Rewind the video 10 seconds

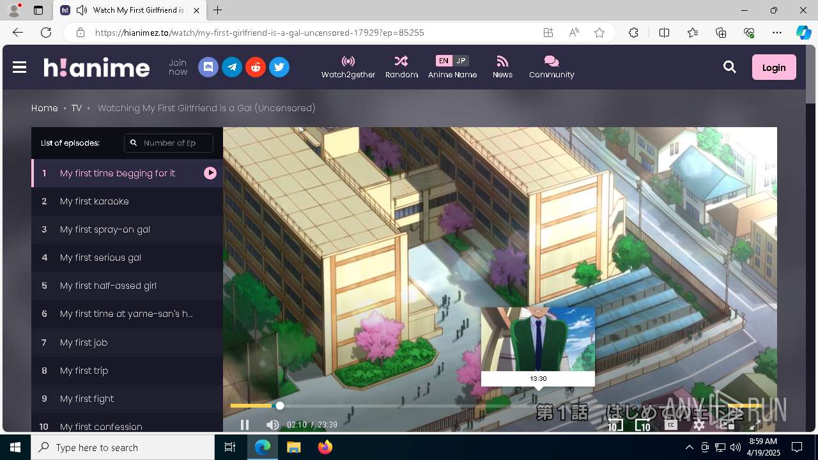point(615,425)
